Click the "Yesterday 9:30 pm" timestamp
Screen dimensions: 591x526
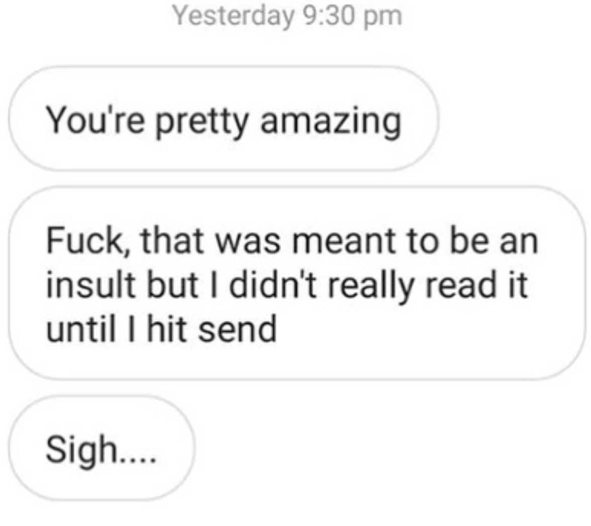pos(287,16)
